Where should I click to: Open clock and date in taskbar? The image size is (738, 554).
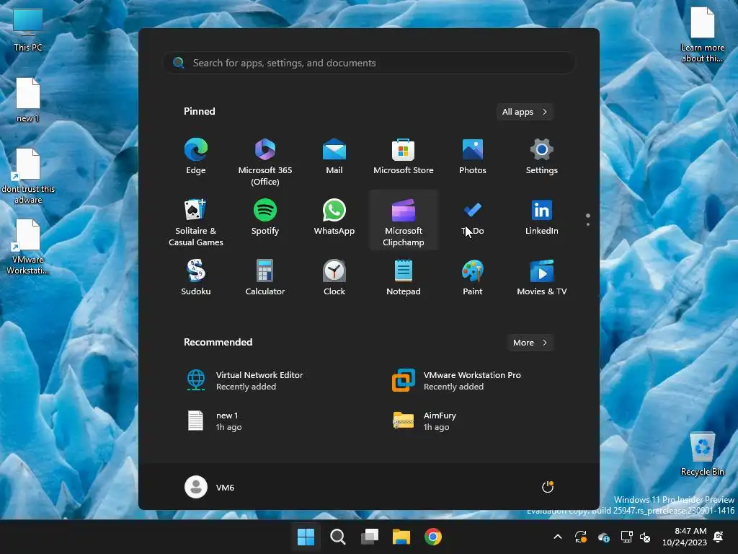pyautogui.click(x=685, y=537)
